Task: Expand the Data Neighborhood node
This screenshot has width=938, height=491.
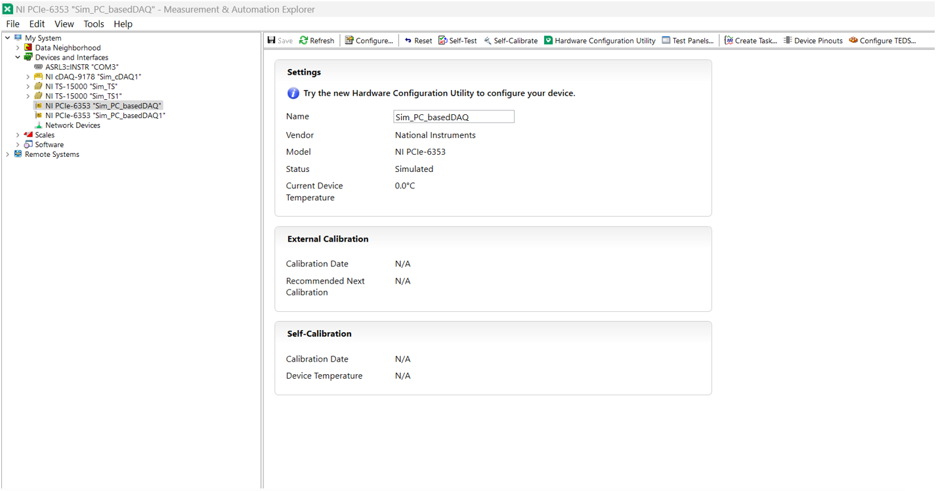Action: [18, 48]
